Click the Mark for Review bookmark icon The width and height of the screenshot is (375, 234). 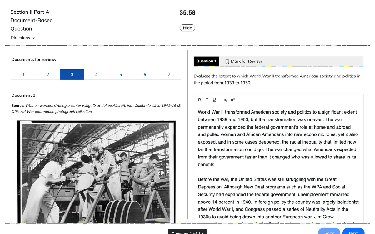[x=227, y=61]
